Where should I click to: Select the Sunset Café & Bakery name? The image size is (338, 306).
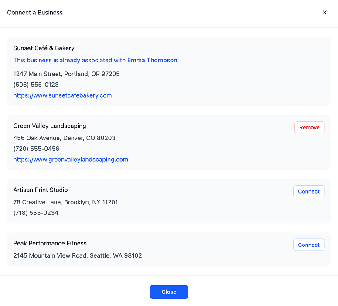point(44,48)
